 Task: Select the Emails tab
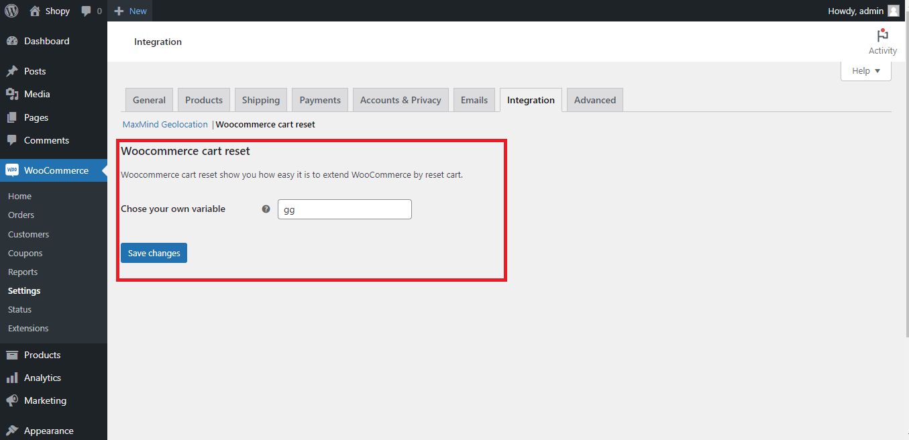coord(474,100)
